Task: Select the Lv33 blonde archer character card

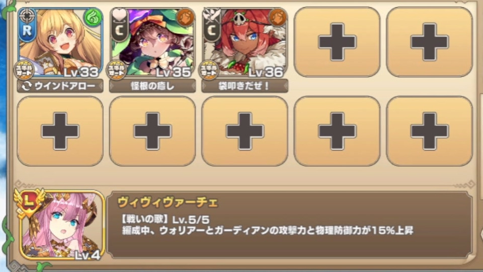Action: click(60, 42)
